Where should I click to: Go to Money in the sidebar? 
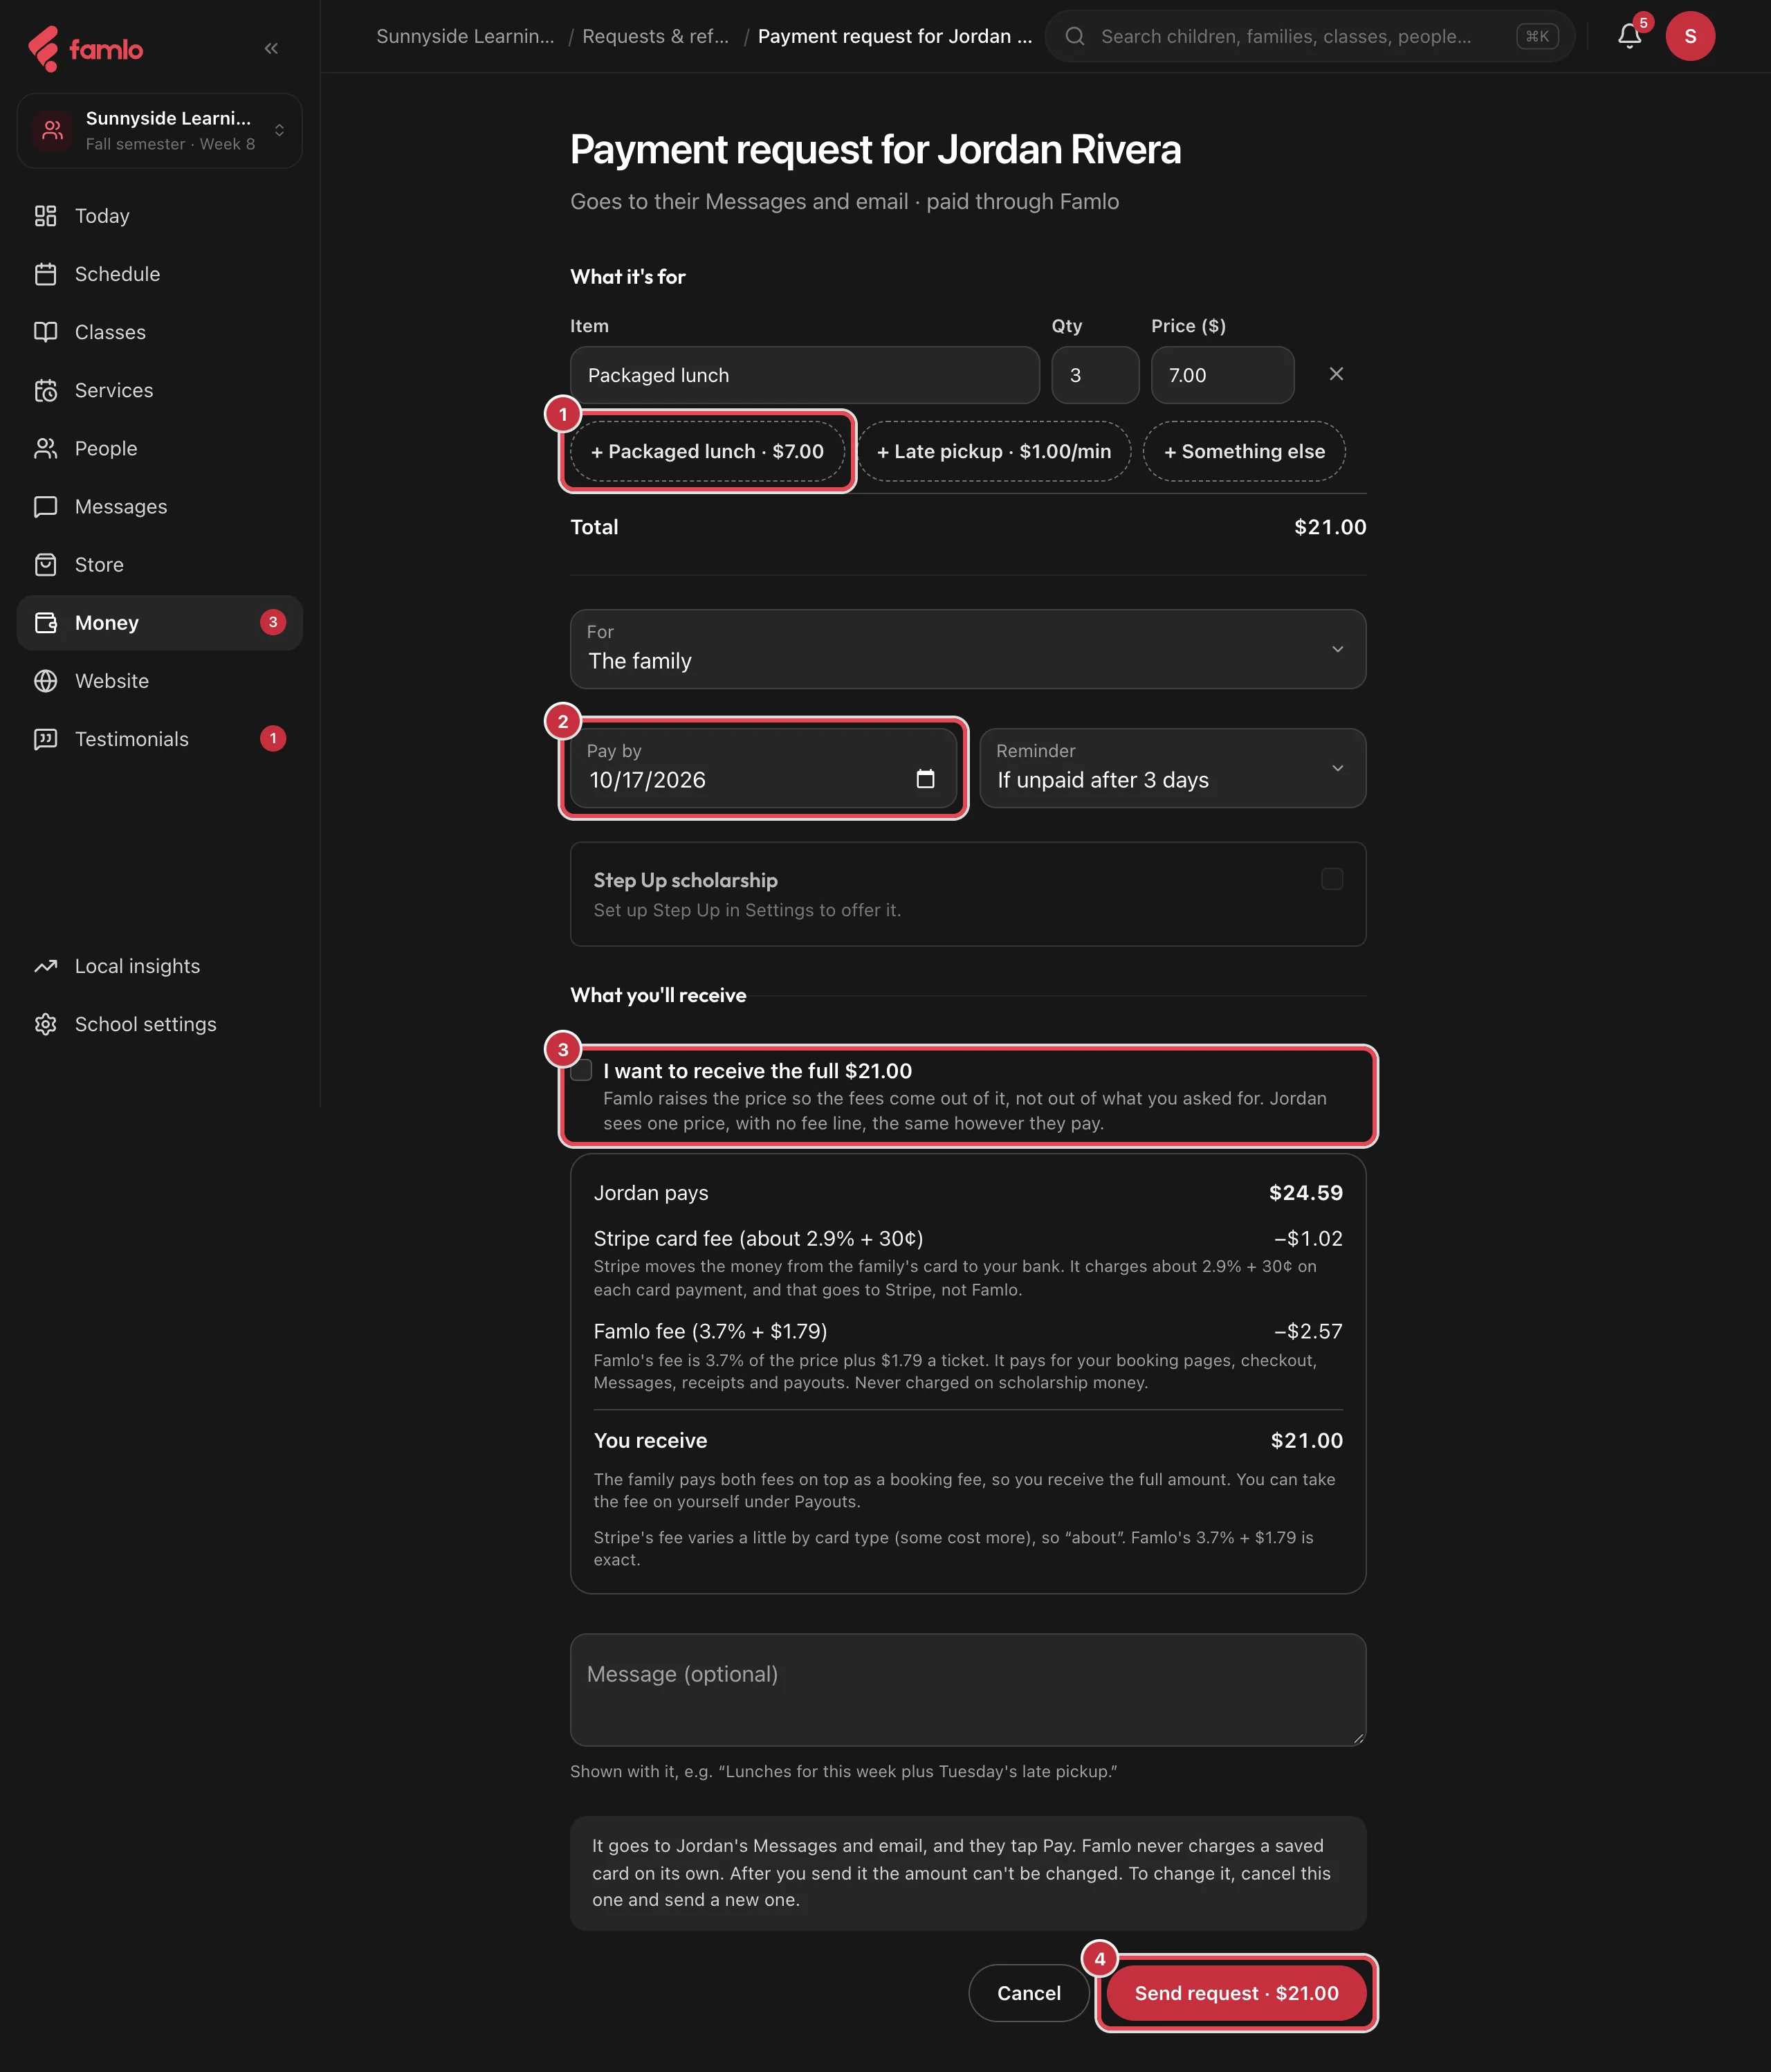pyautogui.click(x=160, y=623)
